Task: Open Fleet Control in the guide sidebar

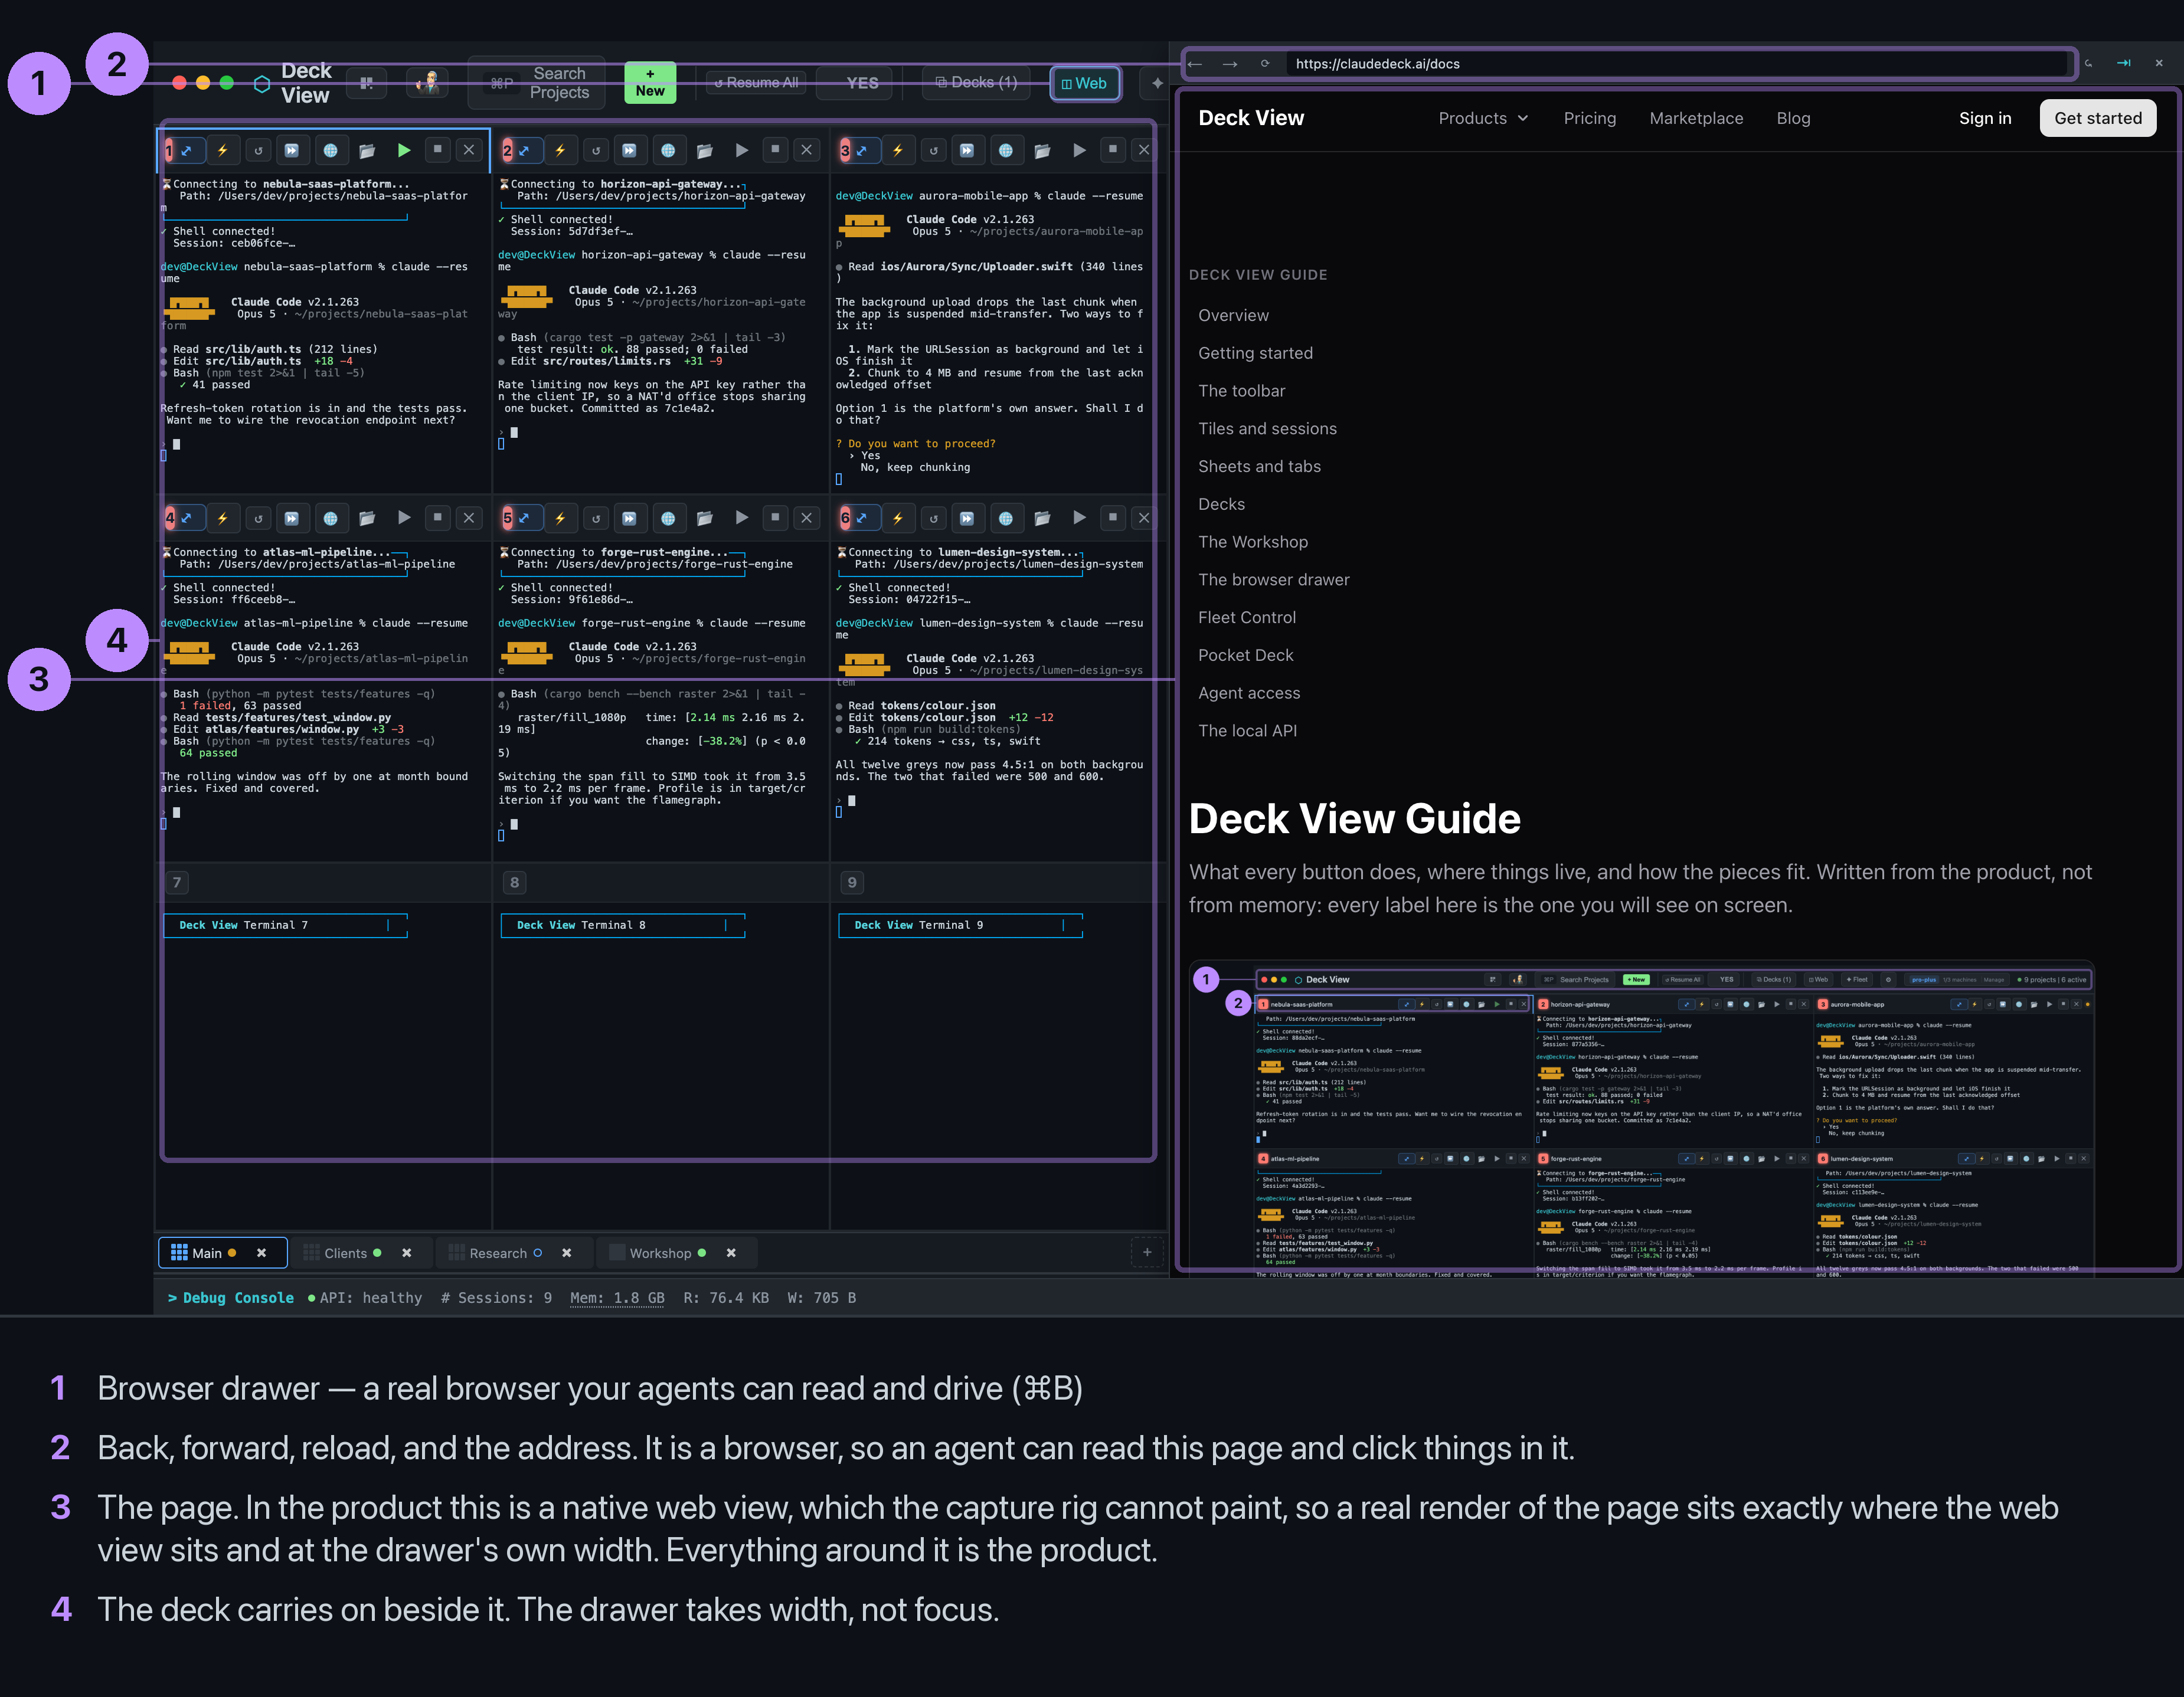Action: [1247, 618]
